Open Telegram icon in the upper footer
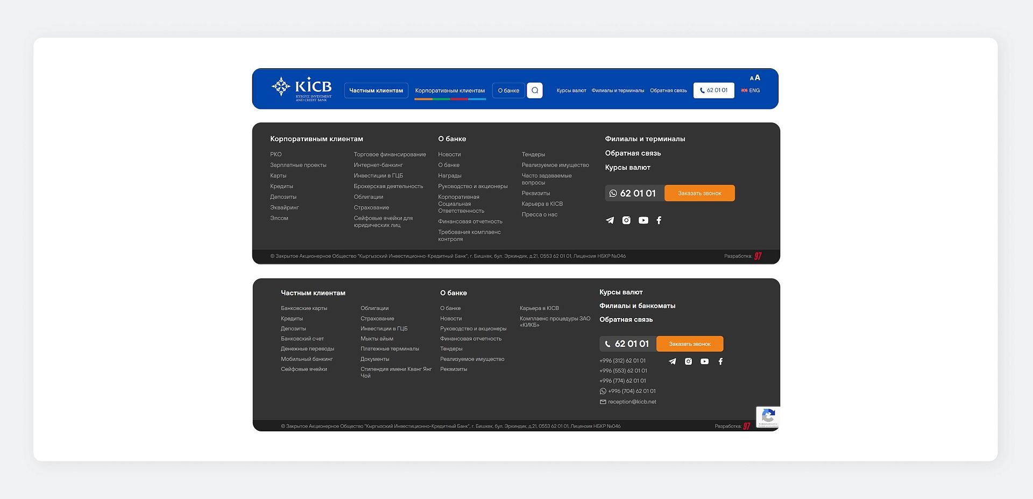 [x=610, y=220]
